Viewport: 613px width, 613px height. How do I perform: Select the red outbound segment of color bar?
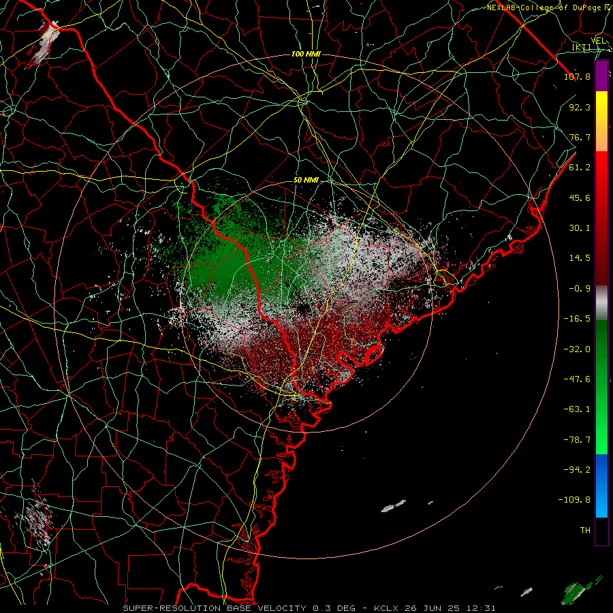(601, 218)
